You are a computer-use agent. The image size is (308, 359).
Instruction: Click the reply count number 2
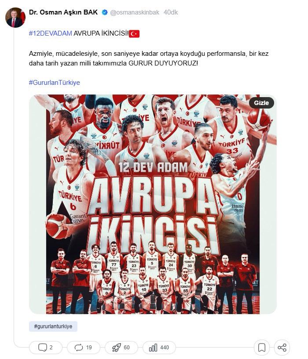tap(51, 348)
